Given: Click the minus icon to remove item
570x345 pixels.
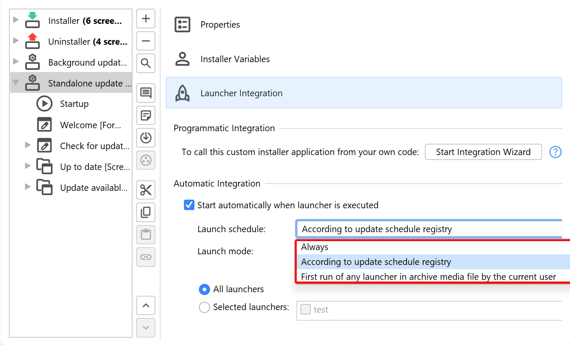Looking at the screenshot, I should pyautogui.click(x=146, y=41).
